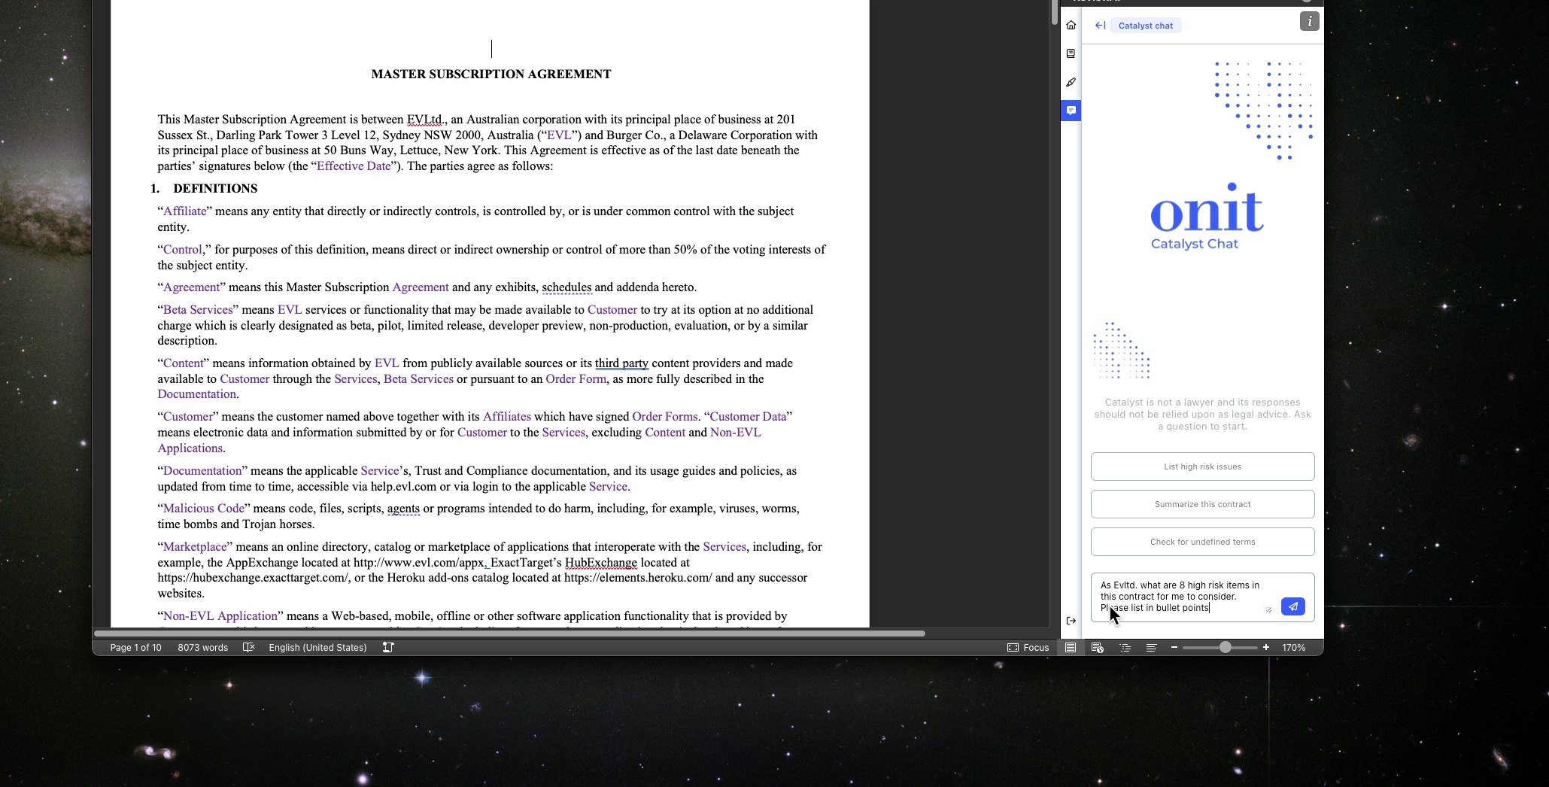This screenshot has height=787, width=1549.
Task: Click the underlined word "HubExchange"
Action: point(601,563)
